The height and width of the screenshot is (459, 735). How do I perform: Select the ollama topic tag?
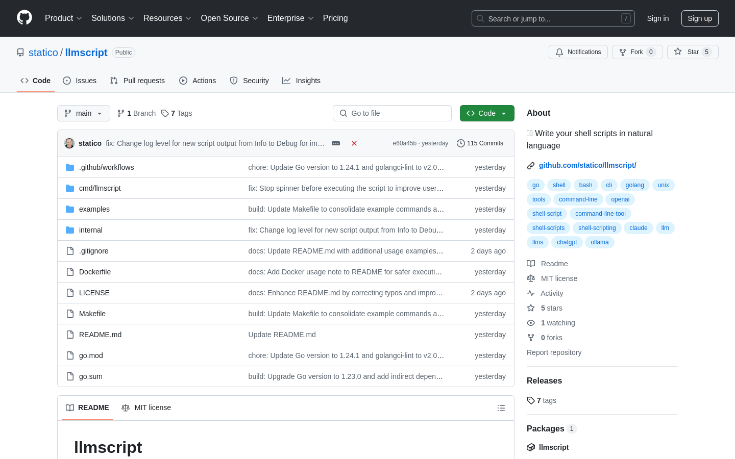(600, 242)
